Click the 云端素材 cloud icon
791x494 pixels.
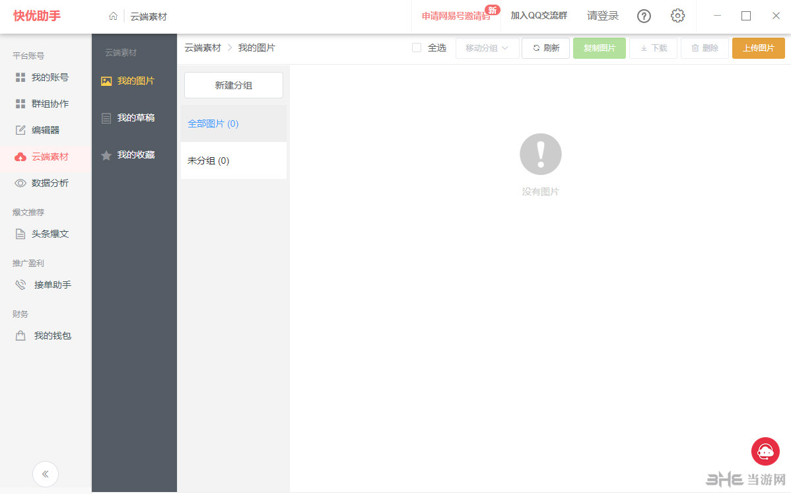[x=21, y=157]
